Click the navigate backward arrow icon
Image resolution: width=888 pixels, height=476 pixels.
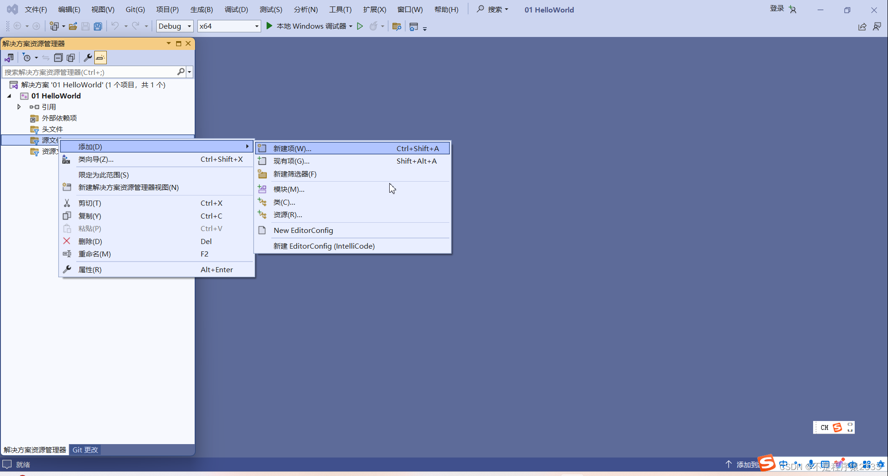(18, 26)
